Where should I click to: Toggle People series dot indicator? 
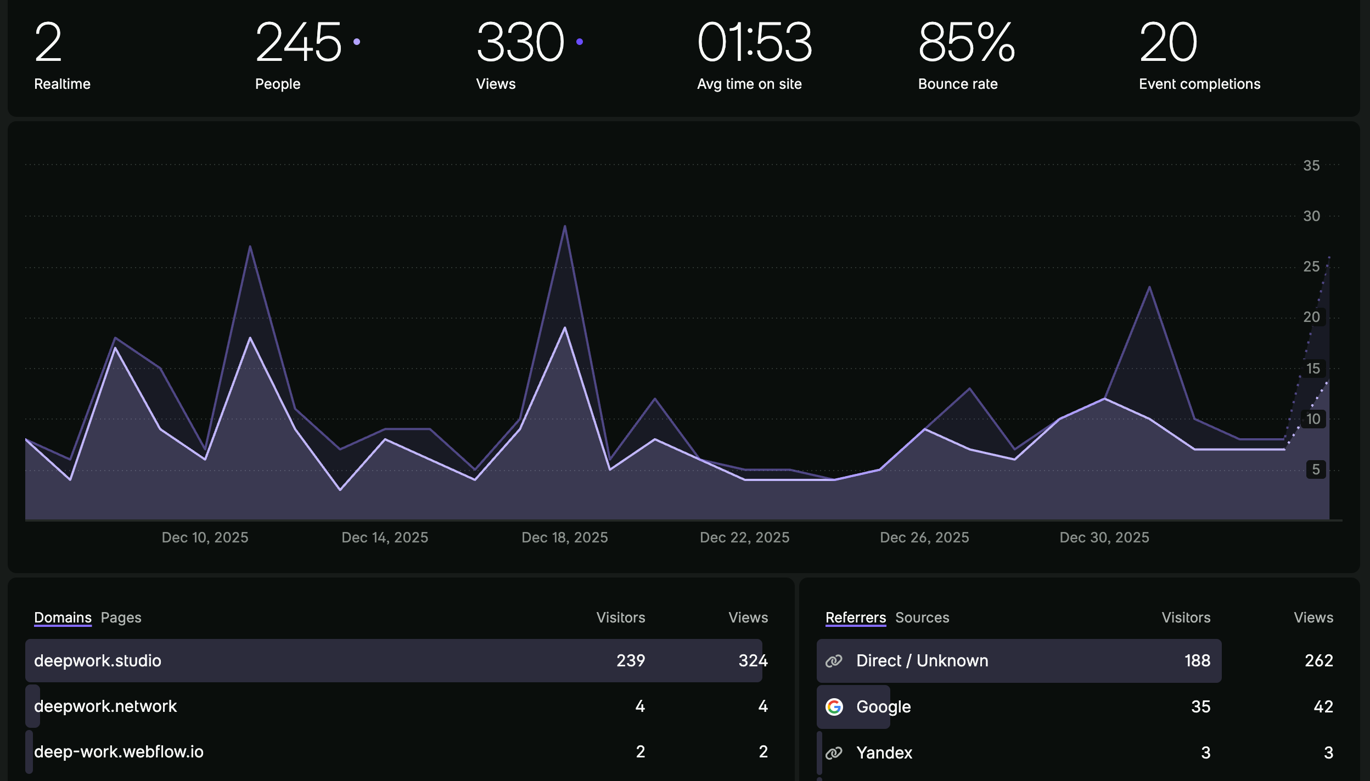357,42
